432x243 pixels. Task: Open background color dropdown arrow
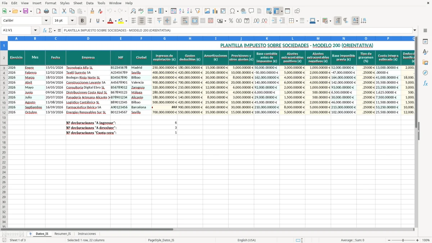[126, 21]
